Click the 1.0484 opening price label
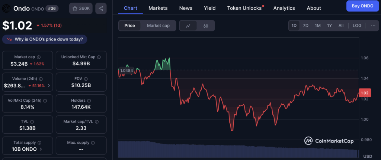 127,70
